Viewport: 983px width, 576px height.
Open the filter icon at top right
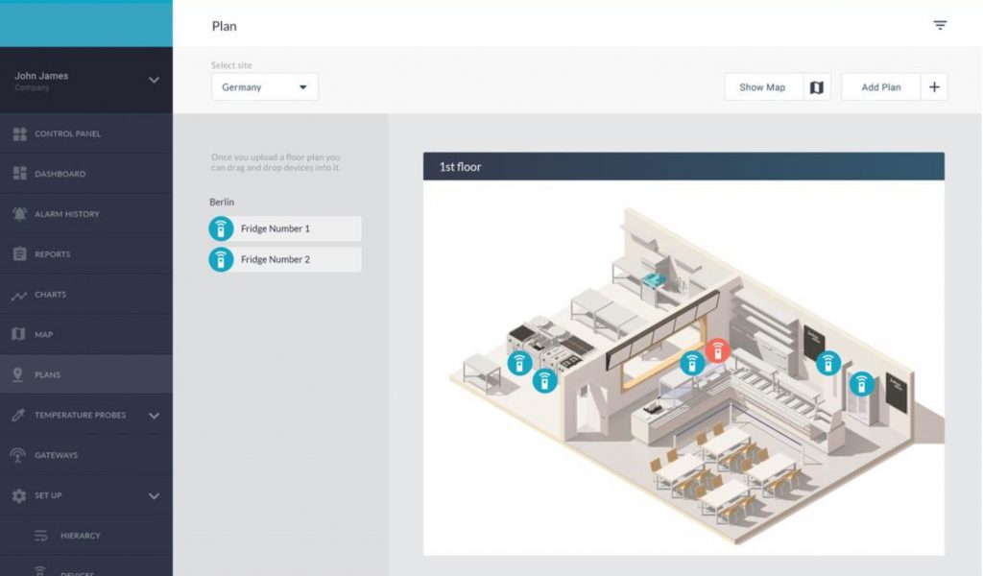tap(940, 25)
